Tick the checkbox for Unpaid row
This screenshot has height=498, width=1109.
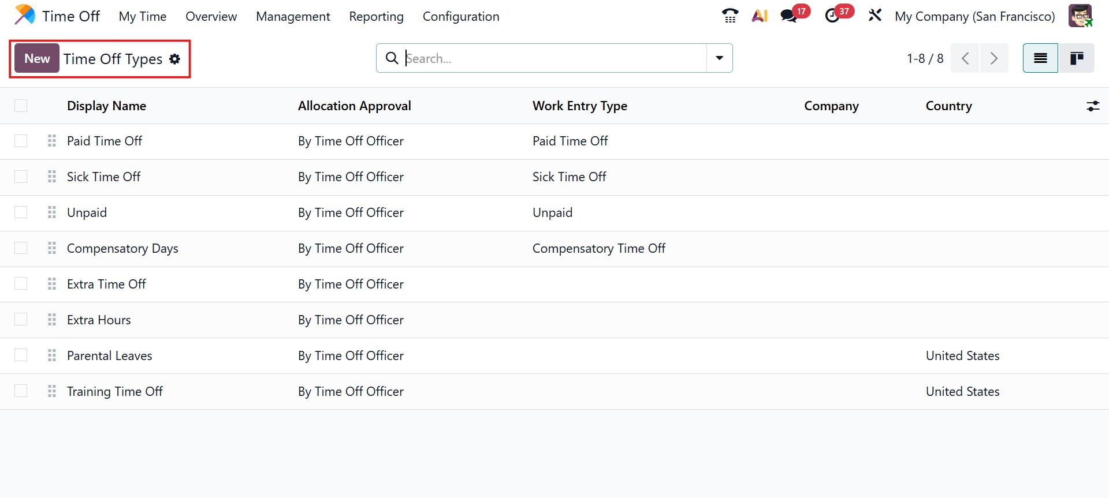point(21,212)
